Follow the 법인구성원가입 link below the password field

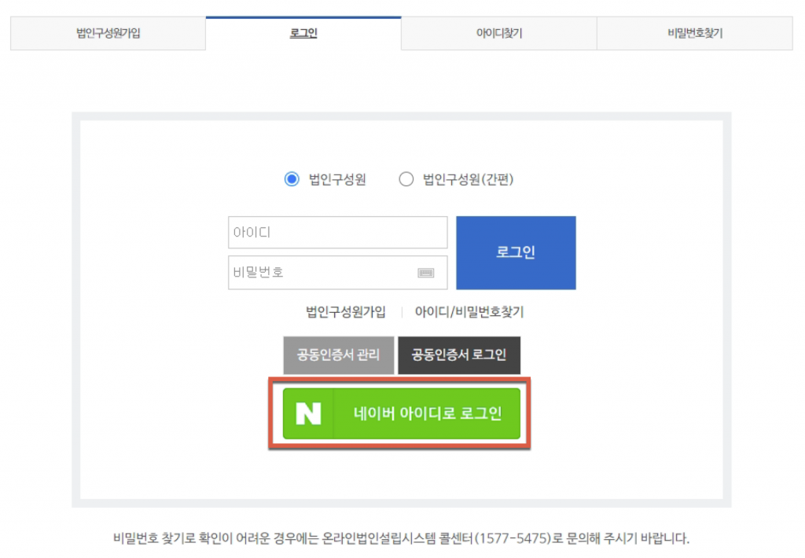tap(346, 312)
